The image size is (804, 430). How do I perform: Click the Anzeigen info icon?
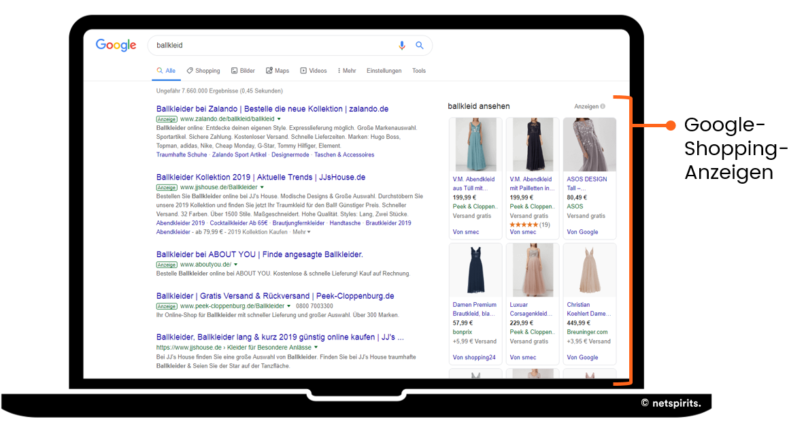(604, 106)
